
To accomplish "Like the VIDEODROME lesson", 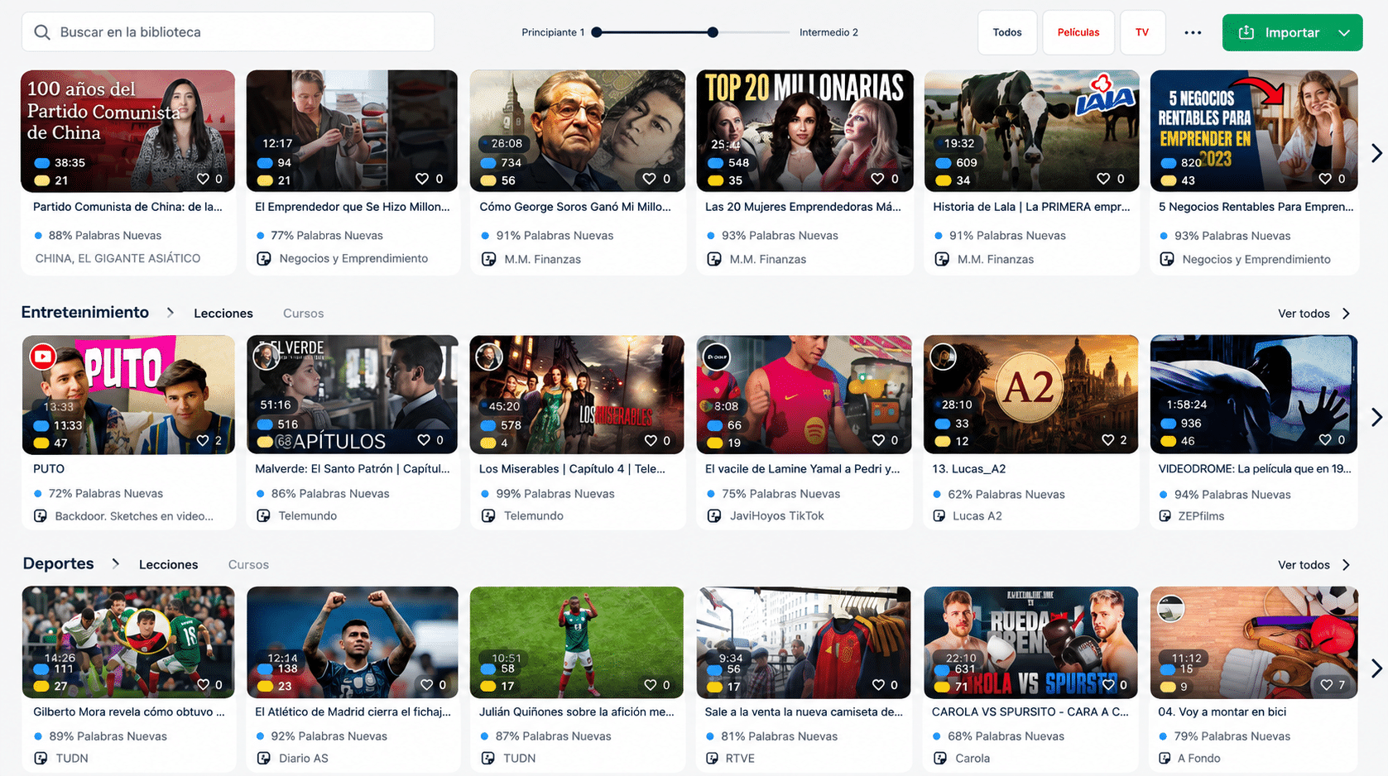I will coord(1324,440).
